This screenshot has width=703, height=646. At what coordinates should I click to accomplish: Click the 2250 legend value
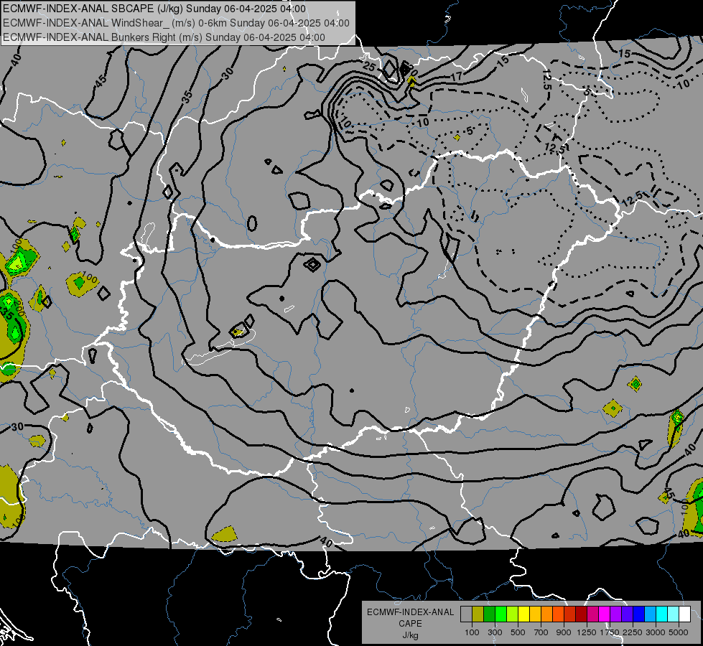[x=633, y=632]
